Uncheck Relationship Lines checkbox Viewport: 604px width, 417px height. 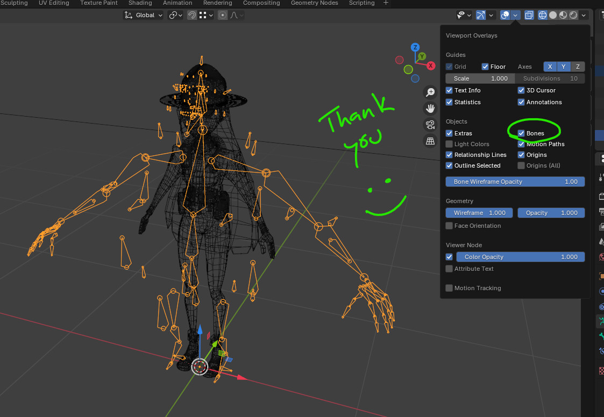click(x=449, y=155)
